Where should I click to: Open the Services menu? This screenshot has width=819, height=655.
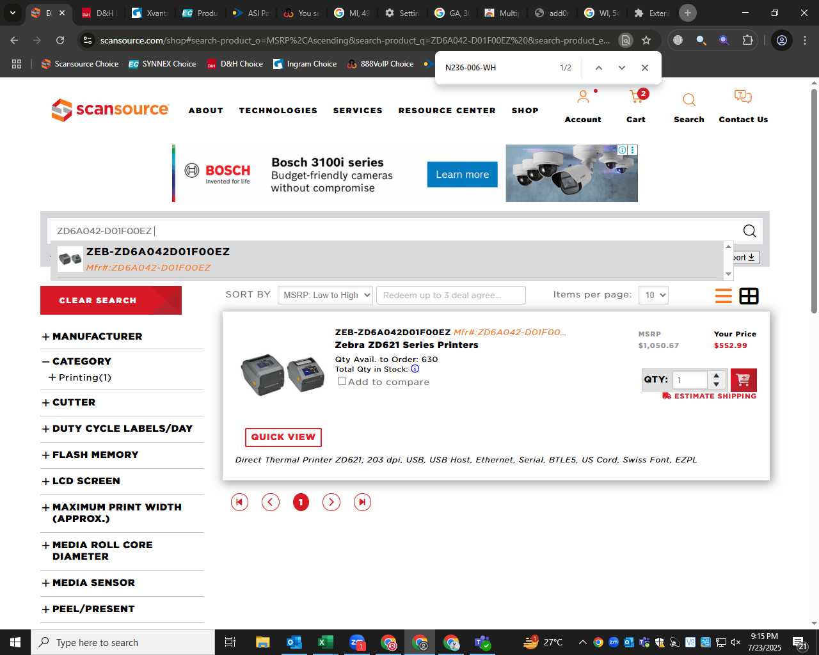(358, 111)
